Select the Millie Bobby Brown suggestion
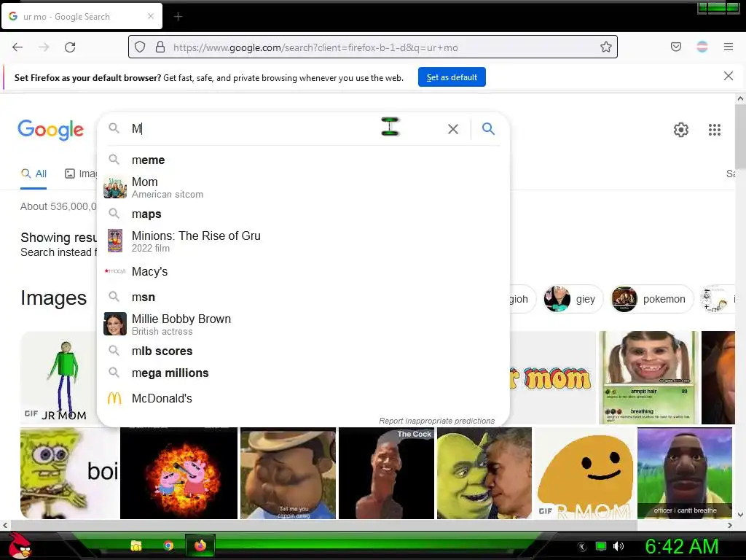 [303, 324]
